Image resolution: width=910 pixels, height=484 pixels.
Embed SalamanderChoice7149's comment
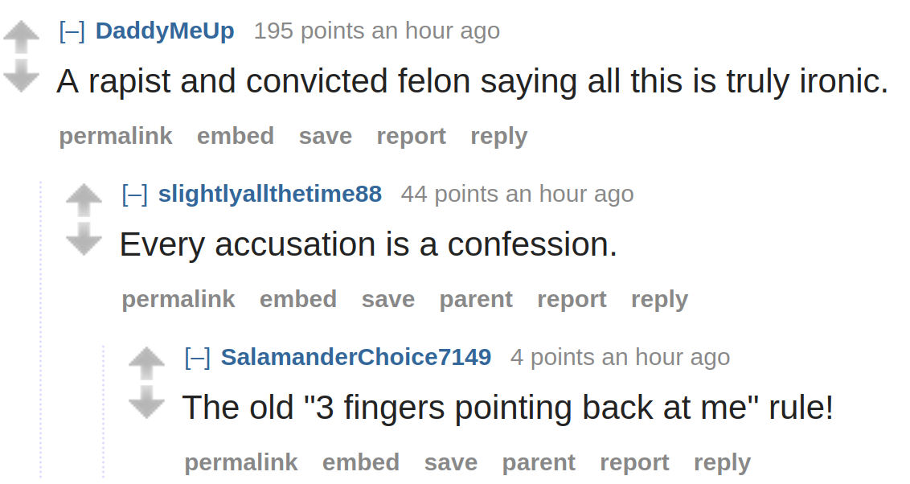tap(361, 462)
